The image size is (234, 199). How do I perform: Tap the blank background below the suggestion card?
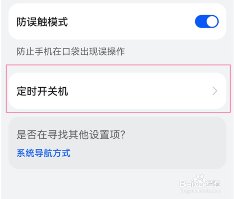point(90,183)
